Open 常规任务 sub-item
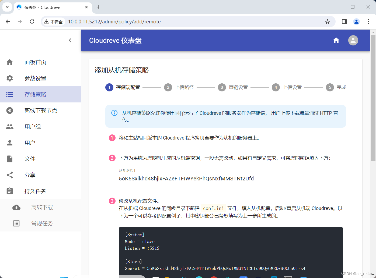The width and height of the screenshot is (376, 278). [40, 223]
